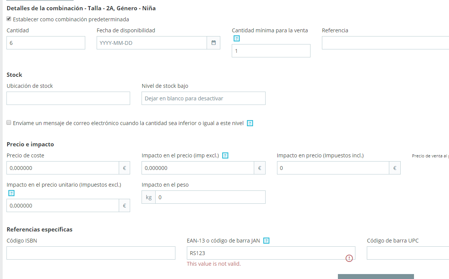Click the Ubicación de stock field
Image resolution: width=449 pixels, height=279 pixels.
(68, 98)
